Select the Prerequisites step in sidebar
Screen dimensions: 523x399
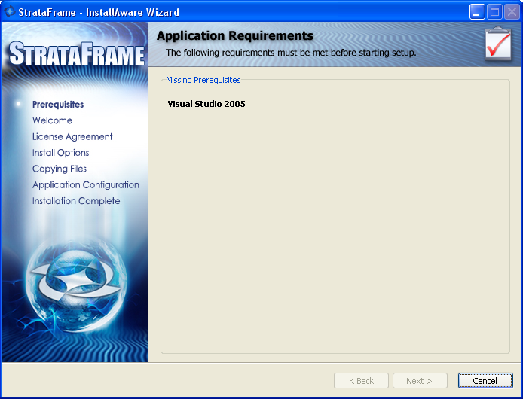58,105
